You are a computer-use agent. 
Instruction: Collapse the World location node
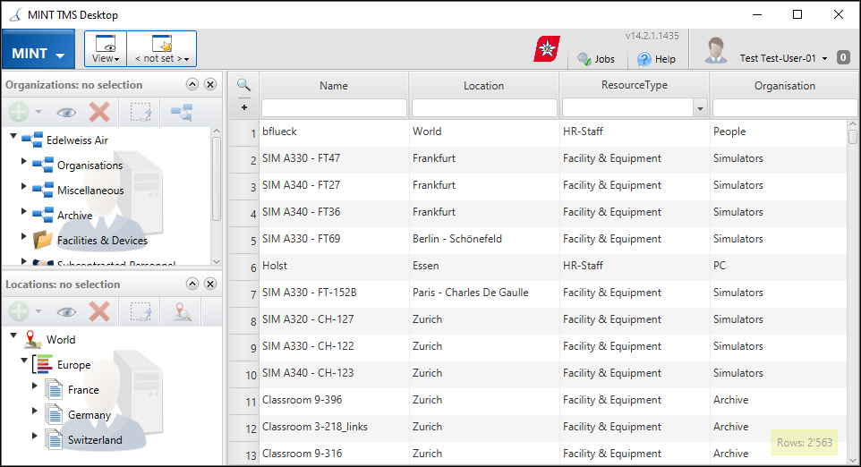pyautogui.click(x=13, y=335)
